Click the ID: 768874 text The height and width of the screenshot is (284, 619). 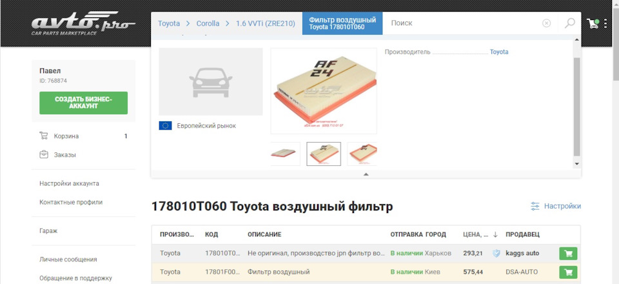click(54, 81)
